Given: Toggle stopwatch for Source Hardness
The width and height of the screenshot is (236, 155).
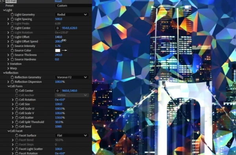Looking at the screenshot, I should point(12,59).
